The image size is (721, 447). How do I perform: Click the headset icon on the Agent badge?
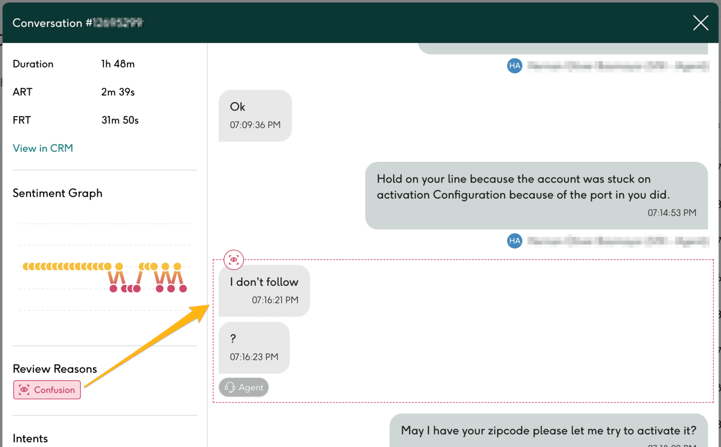[x=230, y=387]
